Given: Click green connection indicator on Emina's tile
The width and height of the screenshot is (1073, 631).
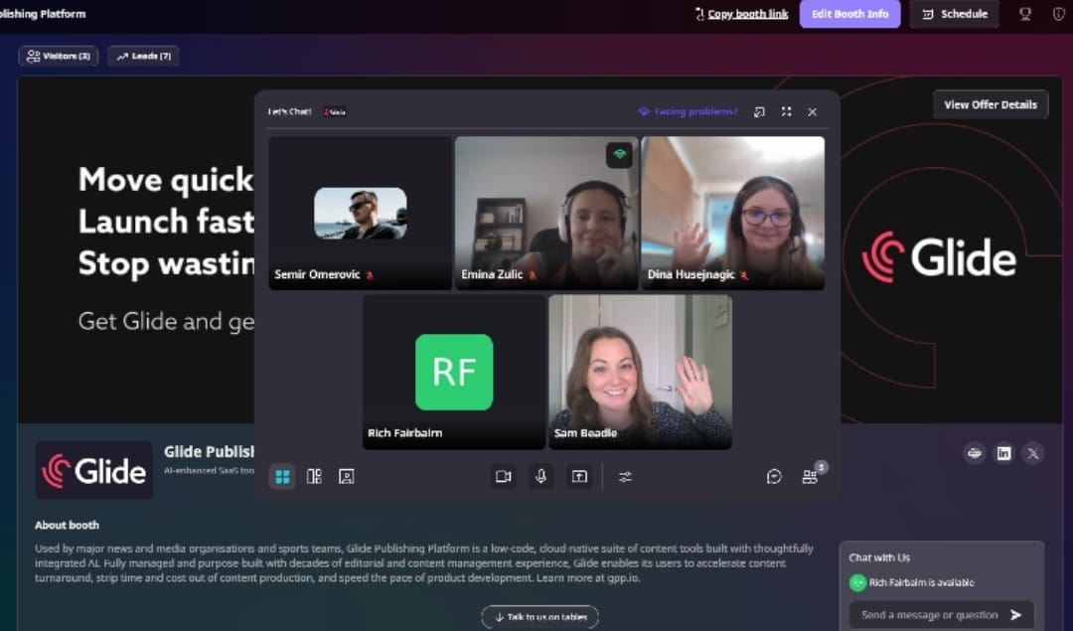Looking at the screenshot, I should click(x=619, y=155).
